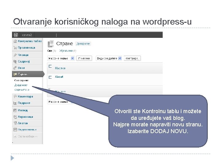
Task: Click the site name in admin bar
Action: pyautogui.click(x=27, y=35)
